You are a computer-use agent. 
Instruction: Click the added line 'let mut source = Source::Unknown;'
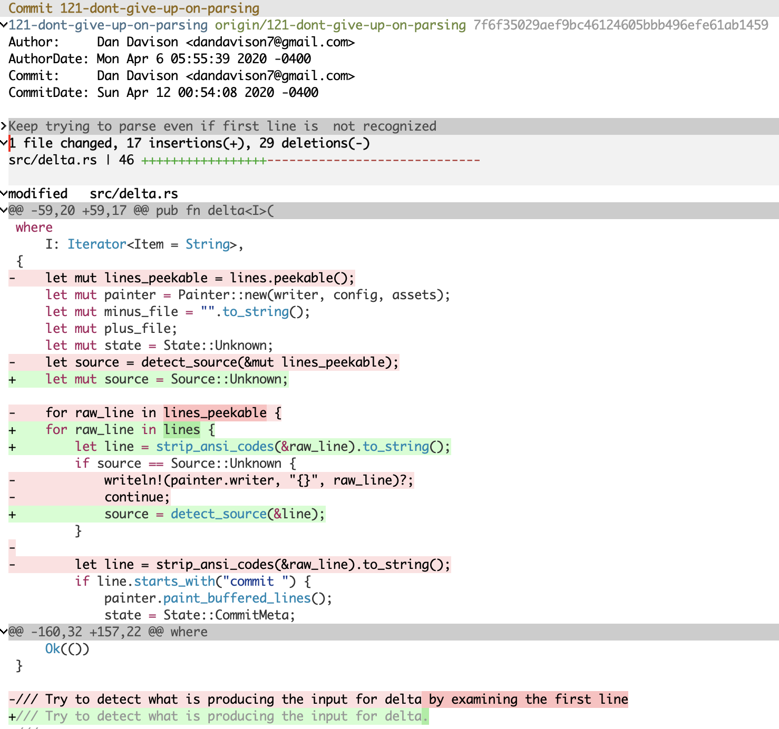149,379
